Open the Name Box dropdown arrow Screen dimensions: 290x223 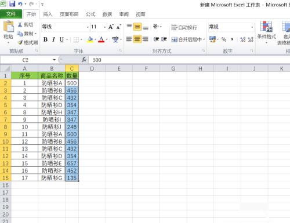pos(55,60)
